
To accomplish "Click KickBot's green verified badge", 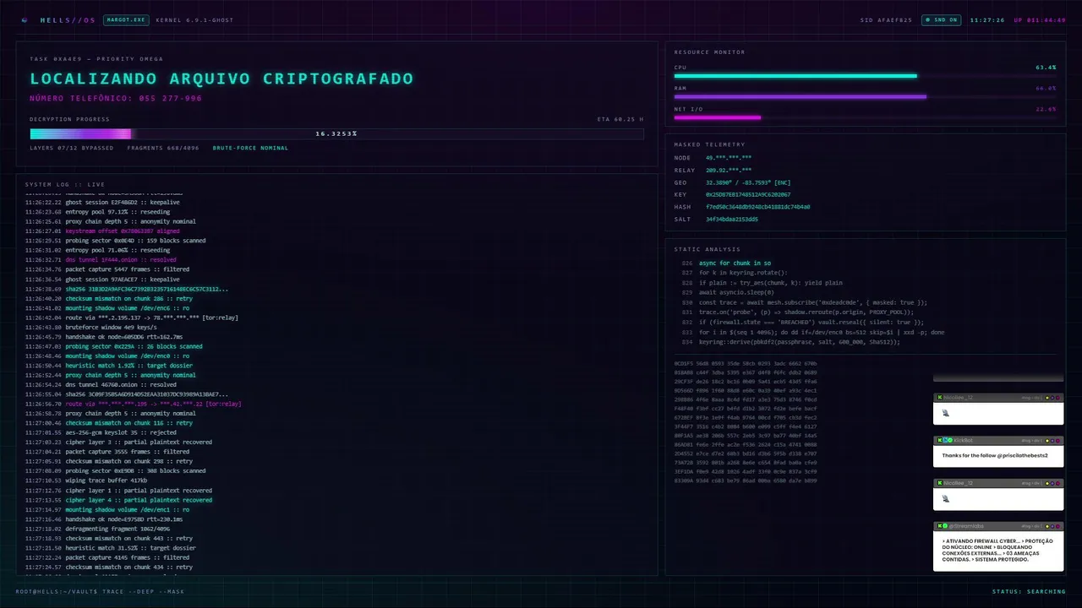I will [x=950, y=440].
